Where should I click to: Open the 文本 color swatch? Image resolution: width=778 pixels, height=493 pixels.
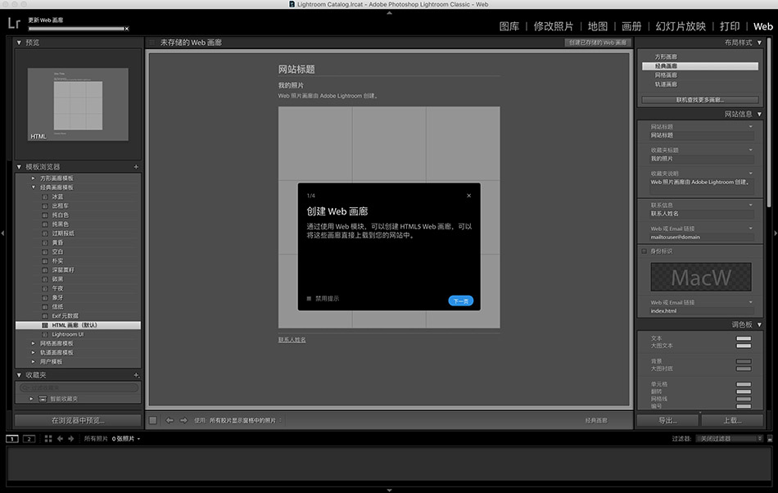(744, 338)
